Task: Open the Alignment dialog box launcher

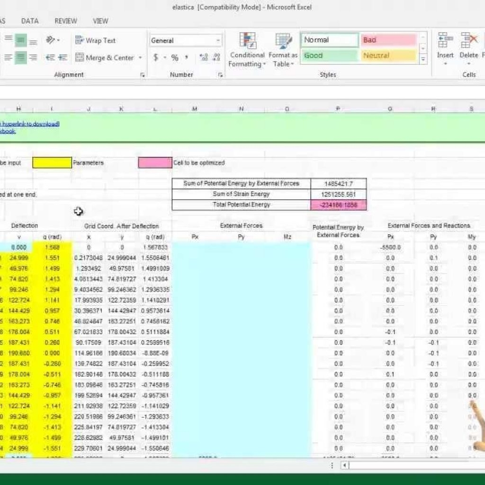Action: point(143,75)
